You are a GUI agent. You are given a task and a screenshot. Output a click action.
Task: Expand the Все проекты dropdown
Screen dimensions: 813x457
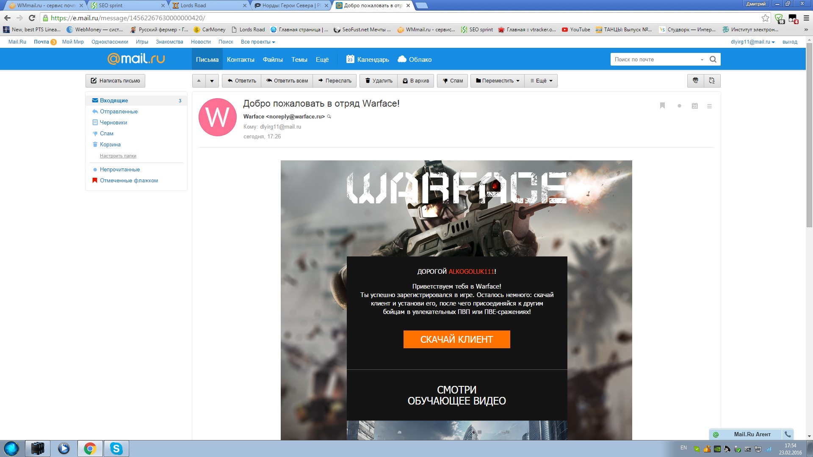(x=258, y=42)
